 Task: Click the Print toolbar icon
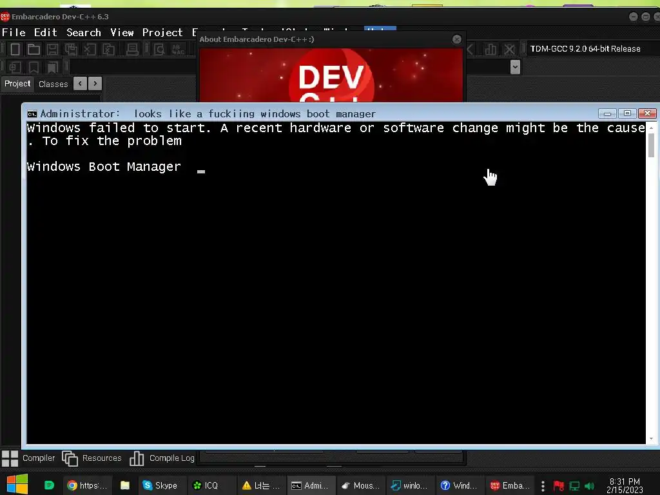[132, 49]
